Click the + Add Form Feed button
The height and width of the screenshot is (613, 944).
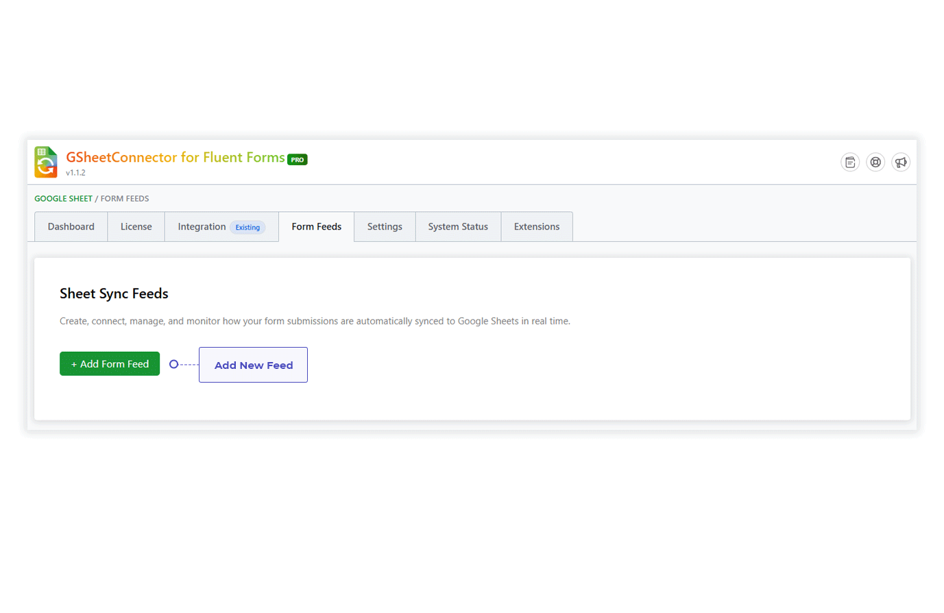tap(110, 364)
